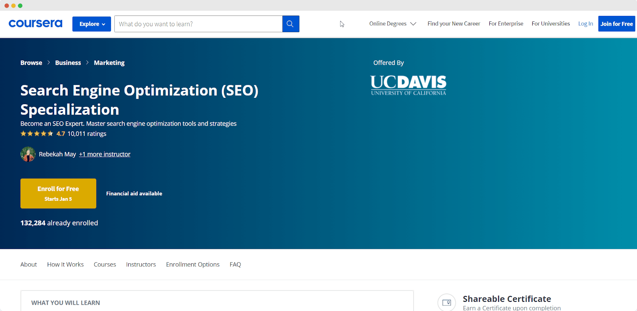Switch to the About tab
637x311 pixels.
(x=29, y=264)
